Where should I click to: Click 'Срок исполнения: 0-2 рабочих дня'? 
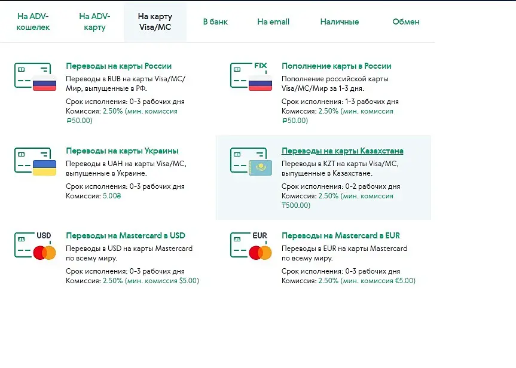[x=341, y=186]
